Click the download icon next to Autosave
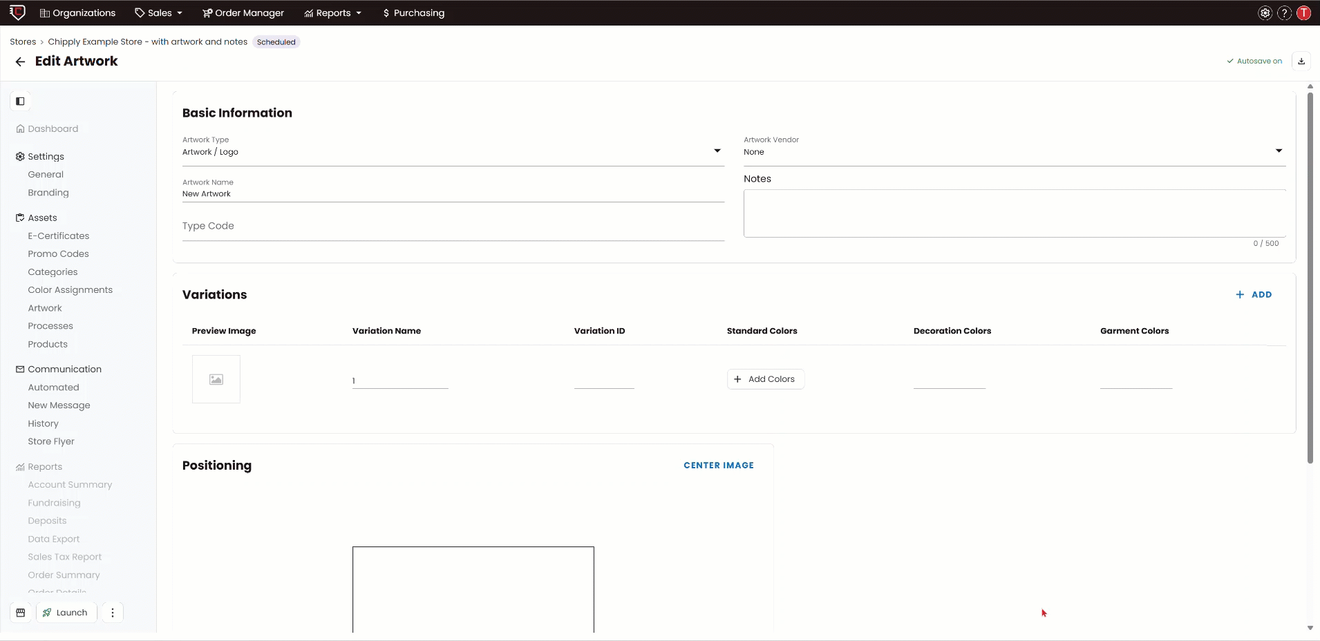1320x641 pixels. 1301,61
